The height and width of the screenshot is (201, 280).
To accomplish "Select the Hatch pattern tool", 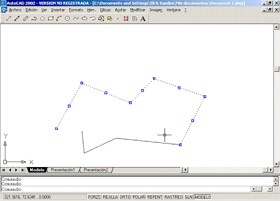I will point(126,19).
